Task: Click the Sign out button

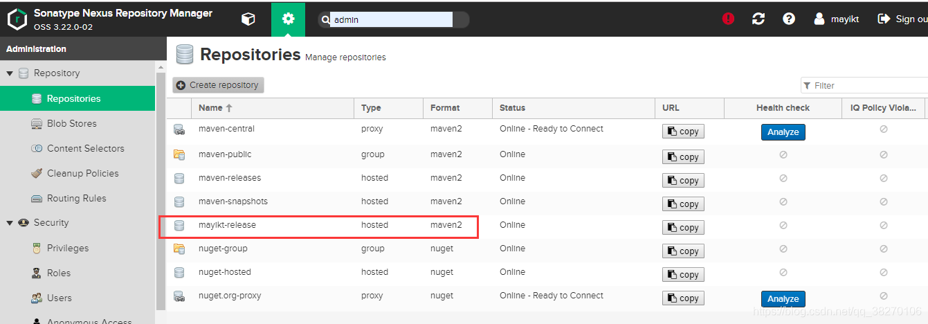Action: [x=902, y=19]
